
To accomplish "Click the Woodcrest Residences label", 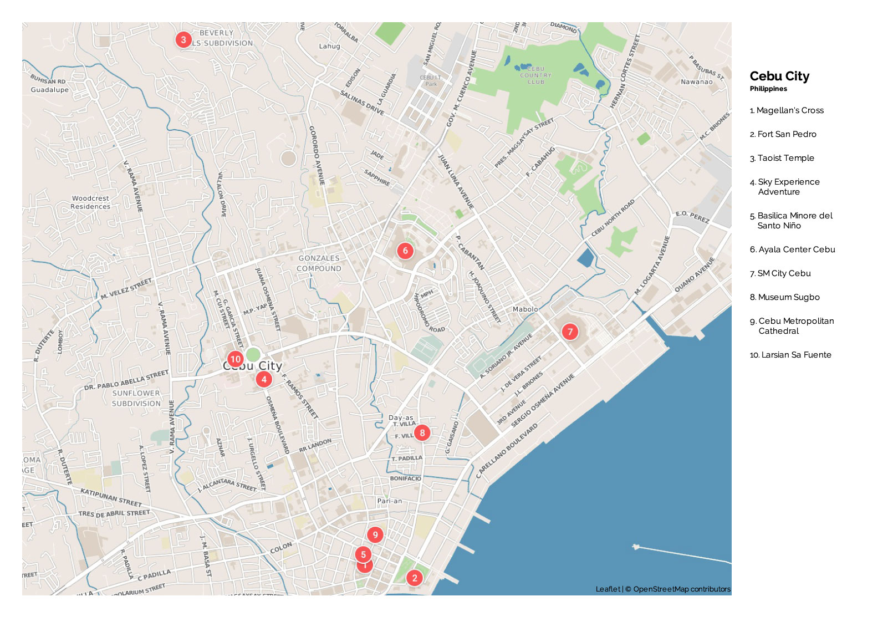I will [x=90, y=202].
